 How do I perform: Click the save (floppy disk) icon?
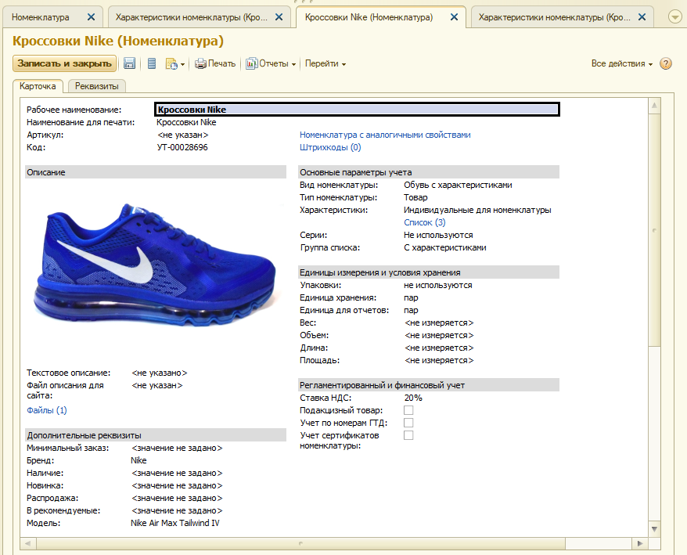130,63
